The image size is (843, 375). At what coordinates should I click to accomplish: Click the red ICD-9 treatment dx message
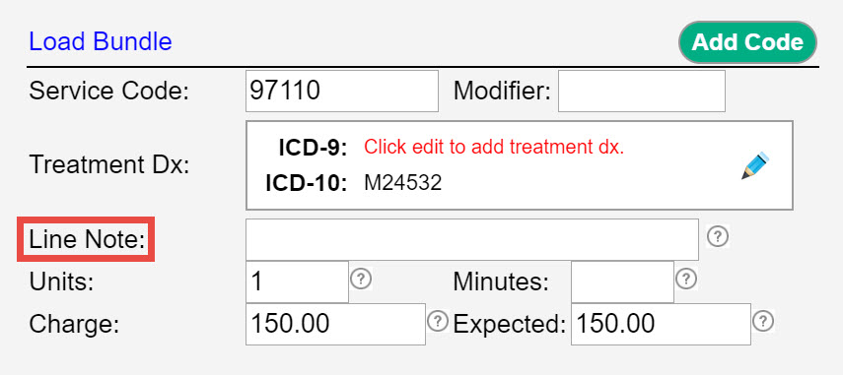pyautogui.click(x=494, y=147)
